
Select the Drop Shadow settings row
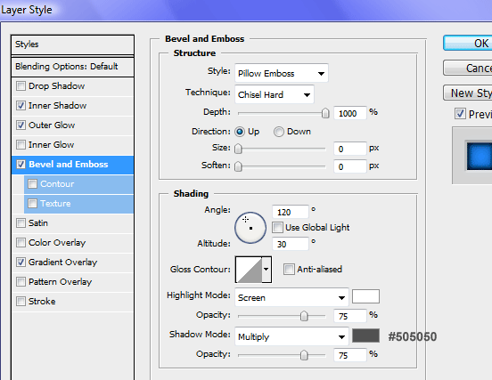coord(72,86)
